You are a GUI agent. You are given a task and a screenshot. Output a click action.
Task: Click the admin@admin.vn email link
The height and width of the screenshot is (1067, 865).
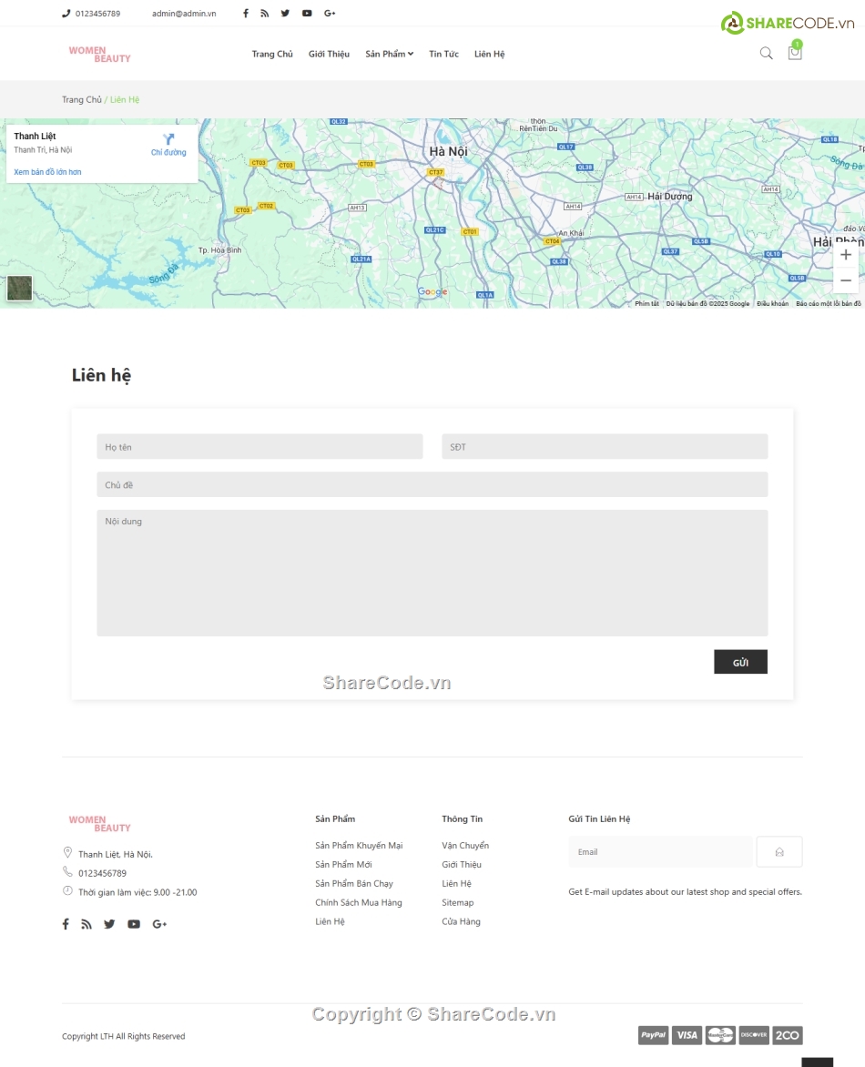point(184,14)
